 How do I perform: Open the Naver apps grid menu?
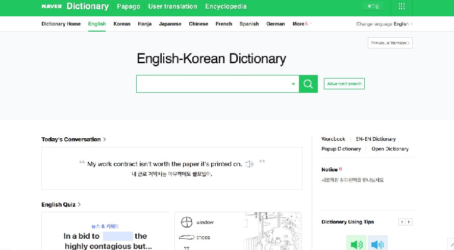pos(401,7)
